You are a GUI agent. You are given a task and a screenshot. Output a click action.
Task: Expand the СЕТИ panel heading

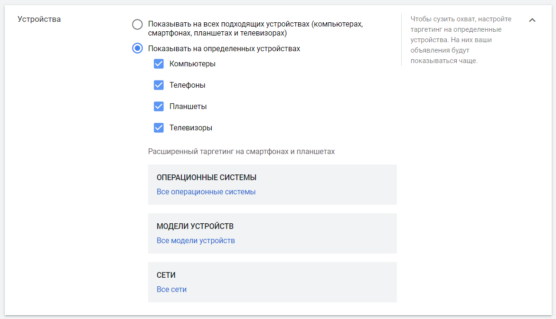tap(166, 275)
